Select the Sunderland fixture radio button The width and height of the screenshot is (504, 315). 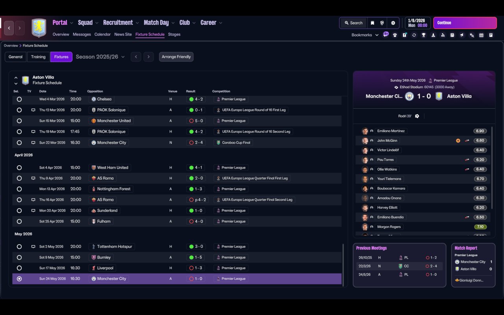tap(19, 211)
